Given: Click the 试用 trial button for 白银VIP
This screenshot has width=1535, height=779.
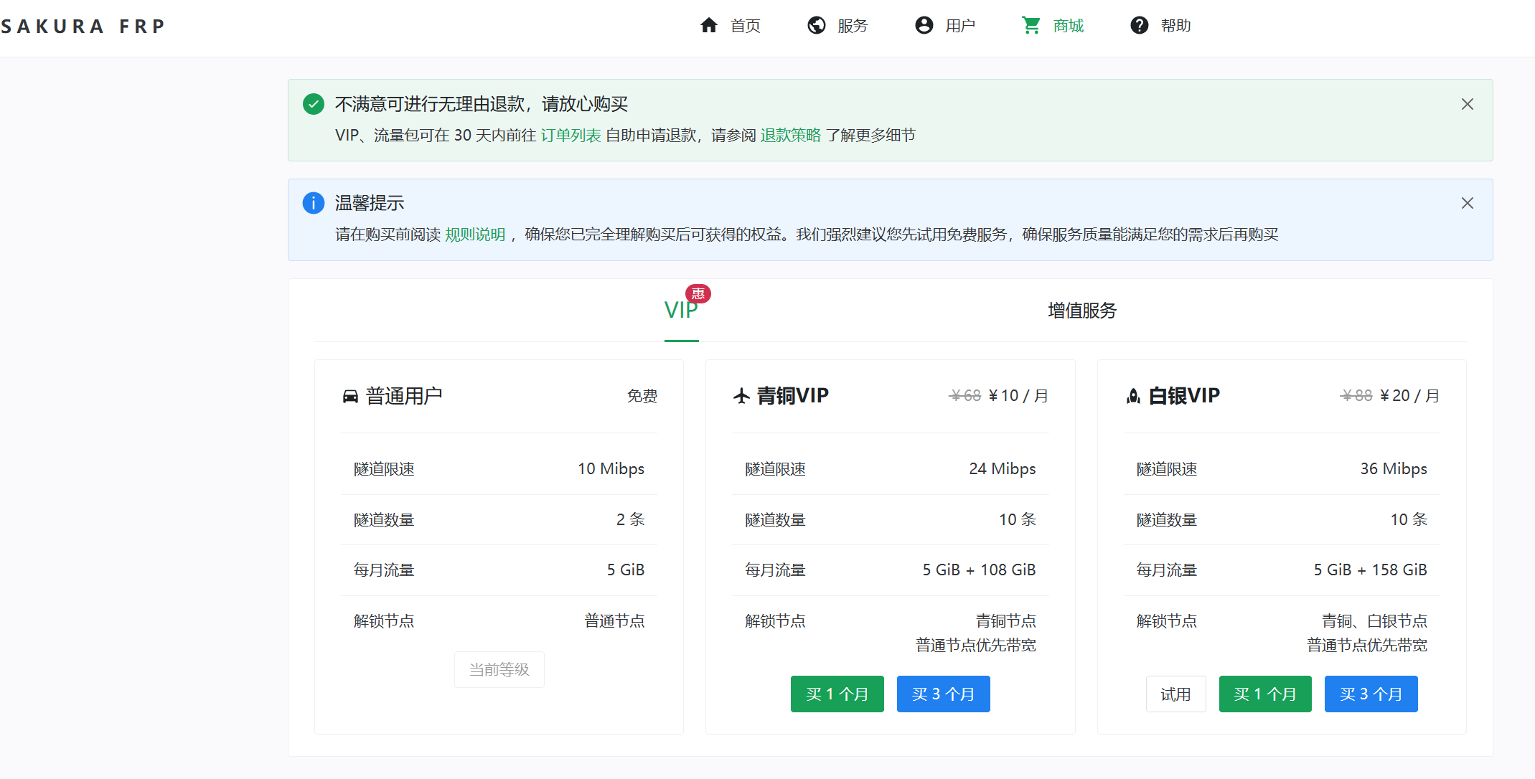Looking at the screenshot, I should pos(1175,694).
